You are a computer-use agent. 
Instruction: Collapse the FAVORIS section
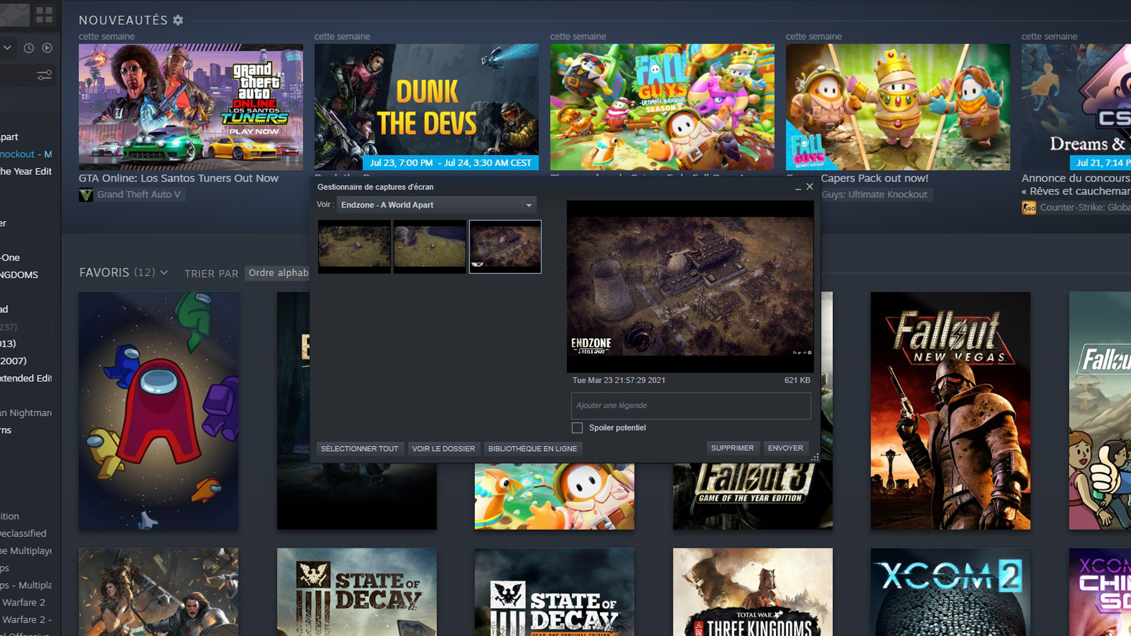tap(164, 273)
